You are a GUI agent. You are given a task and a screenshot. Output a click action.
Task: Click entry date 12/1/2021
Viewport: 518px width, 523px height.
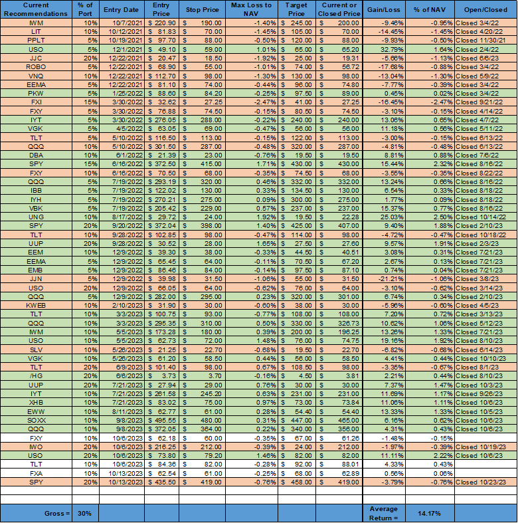coord(122,49)
